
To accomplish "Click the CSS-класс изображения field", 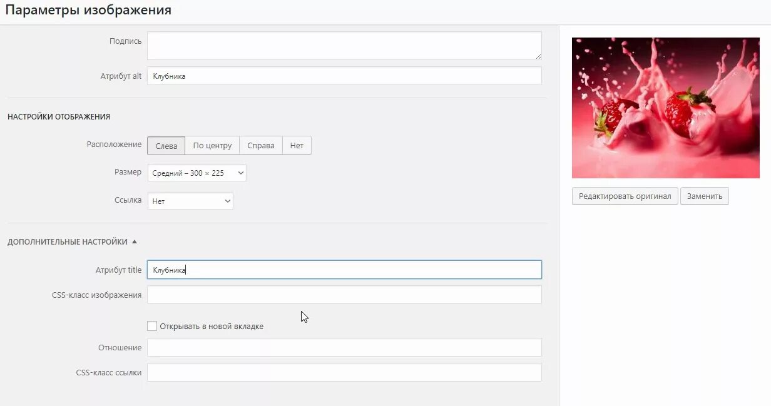I will coord(344,295).
